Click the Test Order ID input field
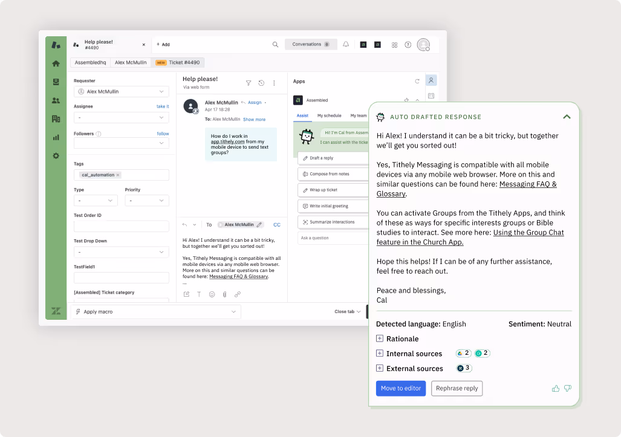Image resolution: width=621 pixels, height=437 pixels. pos(121,227)
